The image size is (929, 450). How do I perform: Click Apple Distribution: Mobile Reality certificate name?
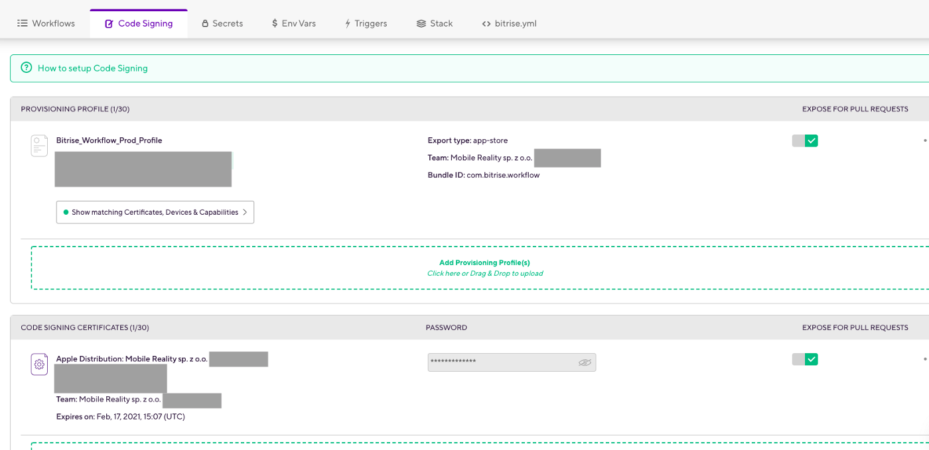click(x=132, y=359)
